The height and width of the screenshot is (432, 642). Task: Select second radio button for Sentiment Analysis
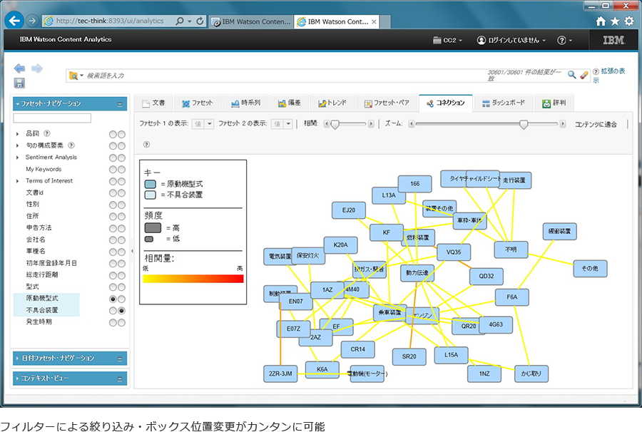(121, 158)
